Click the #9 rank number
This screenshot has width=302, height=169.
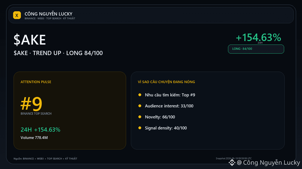31,104
